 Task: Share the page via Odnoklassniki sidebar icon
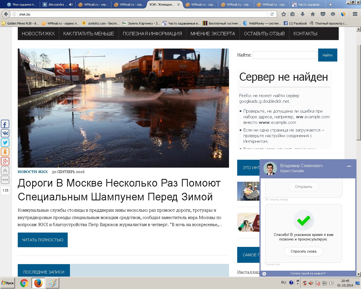(5, 152)
